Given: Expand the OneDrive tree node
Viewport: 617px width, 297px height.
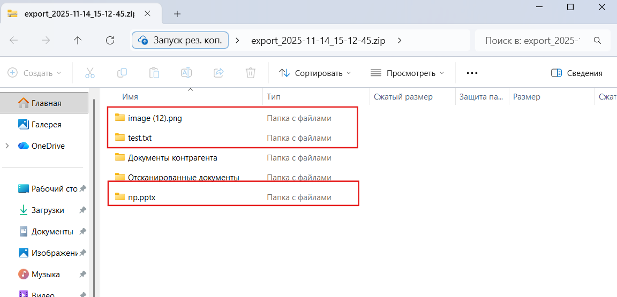Looking at the screenshot, I should point(7,146).
